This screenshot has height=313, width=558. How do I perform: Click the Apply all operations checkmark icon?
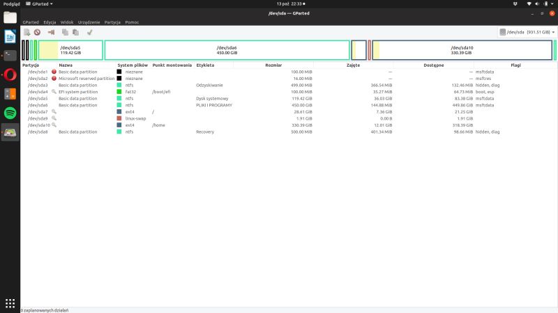89,32
